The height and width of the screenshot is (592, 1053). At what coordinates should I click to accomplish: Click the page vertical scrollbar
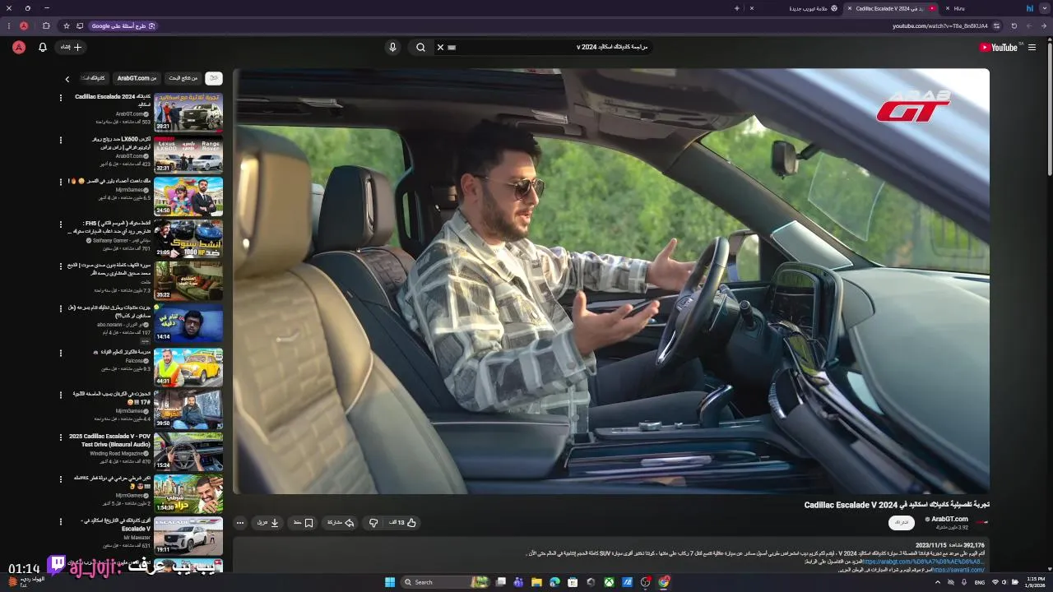pos(1050,107)
